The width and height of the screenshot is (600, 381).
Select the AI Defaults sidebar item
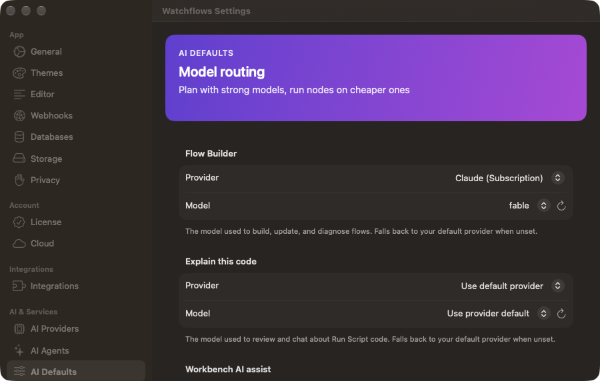pyautogui.click(x=76, y=371)
